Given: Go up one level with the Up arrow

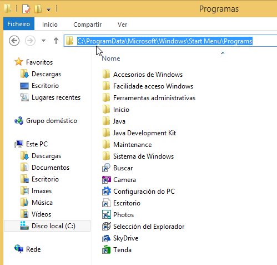Looking at the screenshot, I should pos(56,41).
